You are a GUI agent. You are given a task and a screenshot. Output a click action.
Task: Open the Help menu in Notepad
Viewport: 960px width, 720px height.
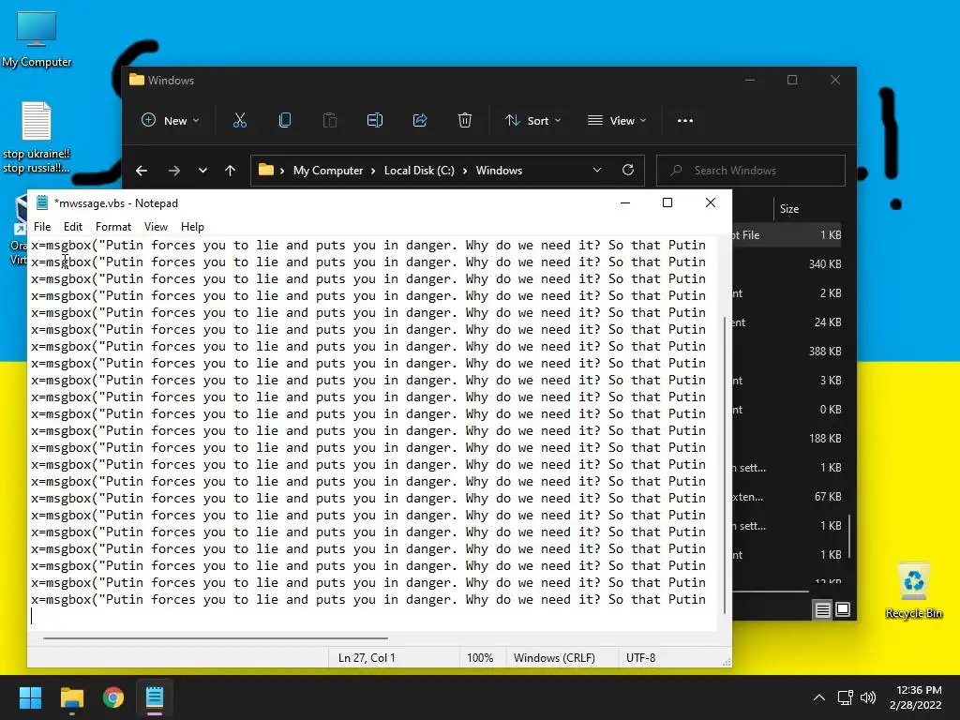192,227
